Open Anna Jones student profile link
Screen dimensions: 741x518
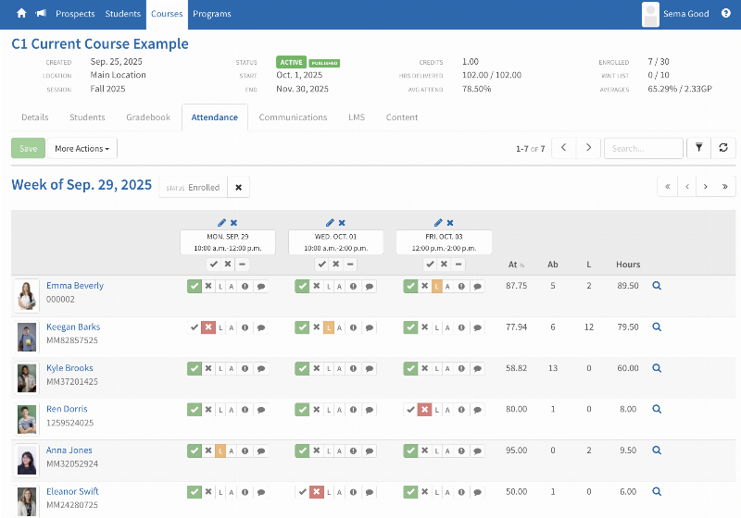tap(69, 450)
